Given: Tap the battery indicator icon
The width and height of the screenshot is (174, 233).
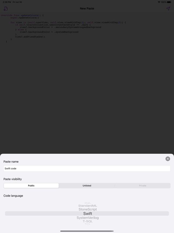Looking at the screenshot, I should click(169, 2).
